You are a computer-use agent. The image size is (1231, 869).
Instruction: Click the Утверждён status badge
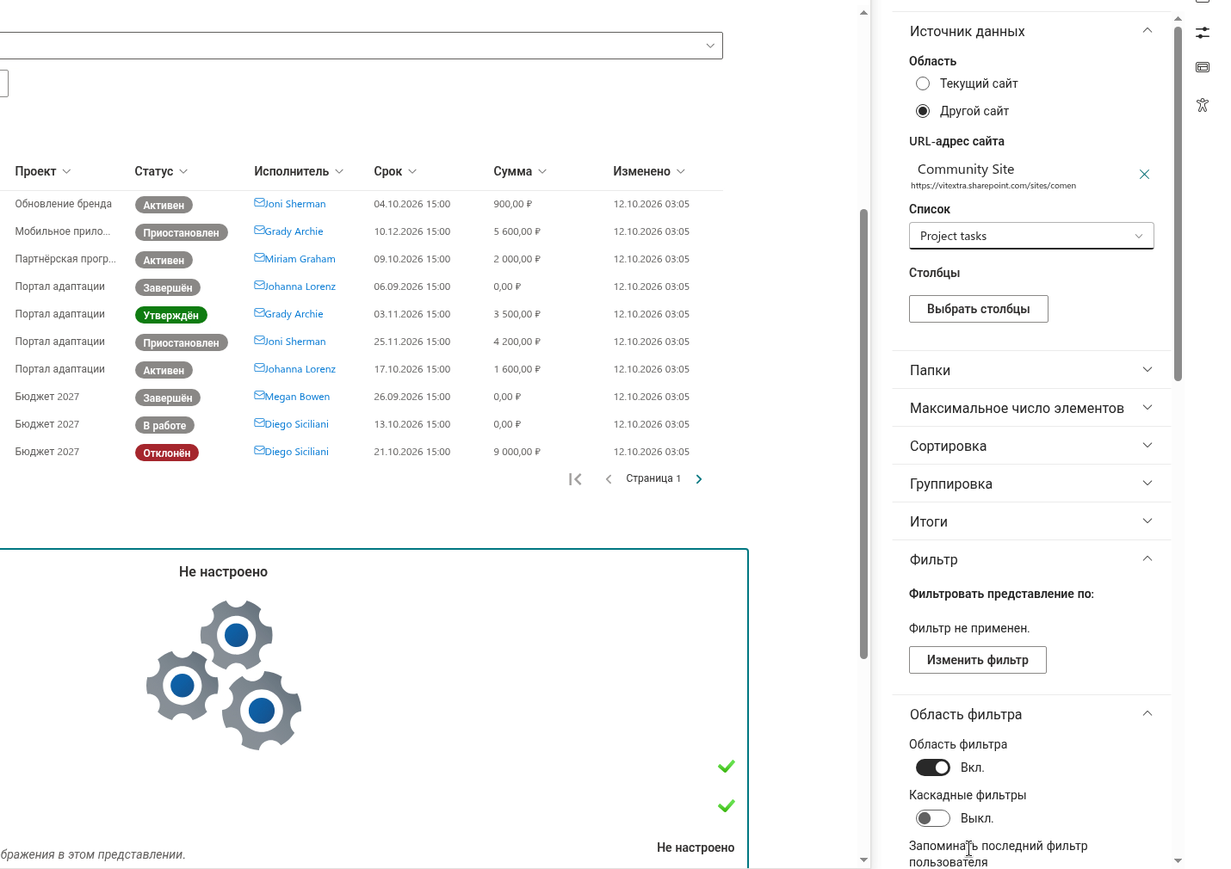171,315
